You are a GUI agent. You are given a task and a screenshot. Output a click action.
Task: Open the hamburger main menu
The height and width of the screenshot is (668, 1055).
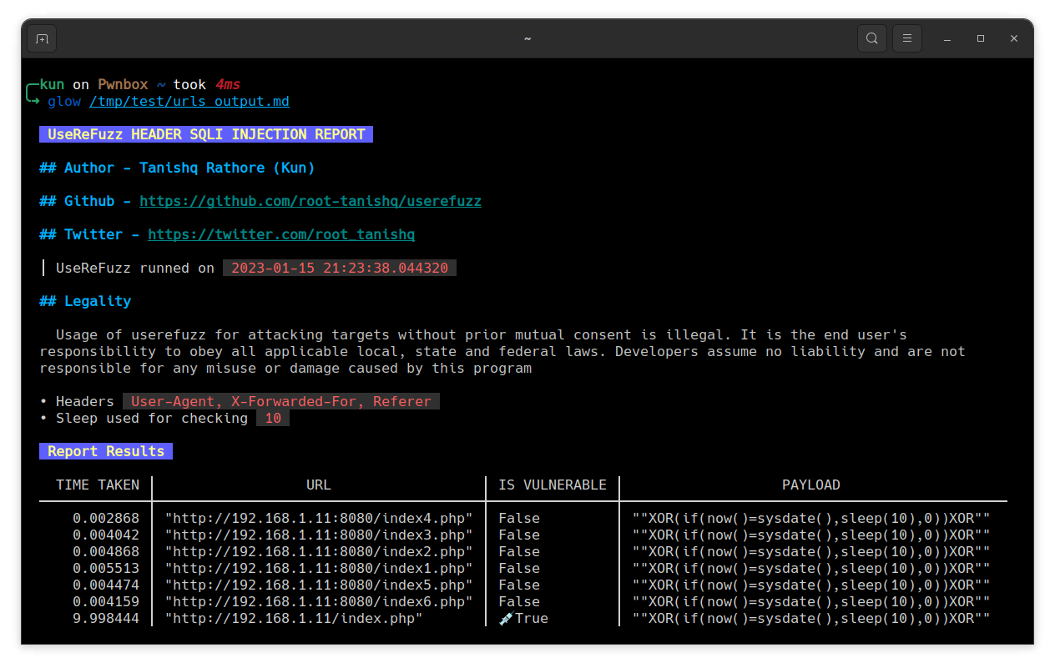click(x=907, y=38)
